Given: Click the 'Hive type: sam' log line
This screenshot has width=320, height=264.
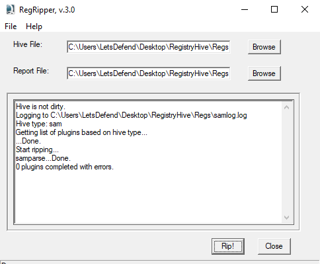Looking at the screenshot, I should 39,124.
